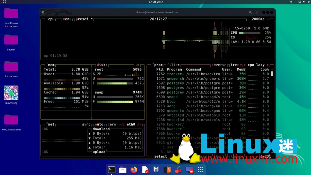Image resolution: width=311 pixels, height=175 pixels.
Task: Click the volume icon in top bar
Action: (x=304, y=2)
